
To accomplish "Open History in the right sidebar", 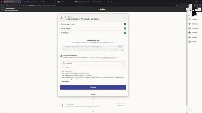I will click(193, 33).
